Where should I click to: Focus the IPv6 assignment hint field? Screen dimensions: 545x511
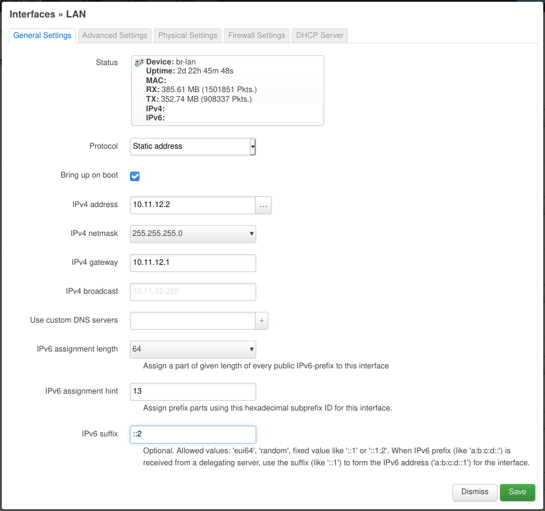click(193, 391)
